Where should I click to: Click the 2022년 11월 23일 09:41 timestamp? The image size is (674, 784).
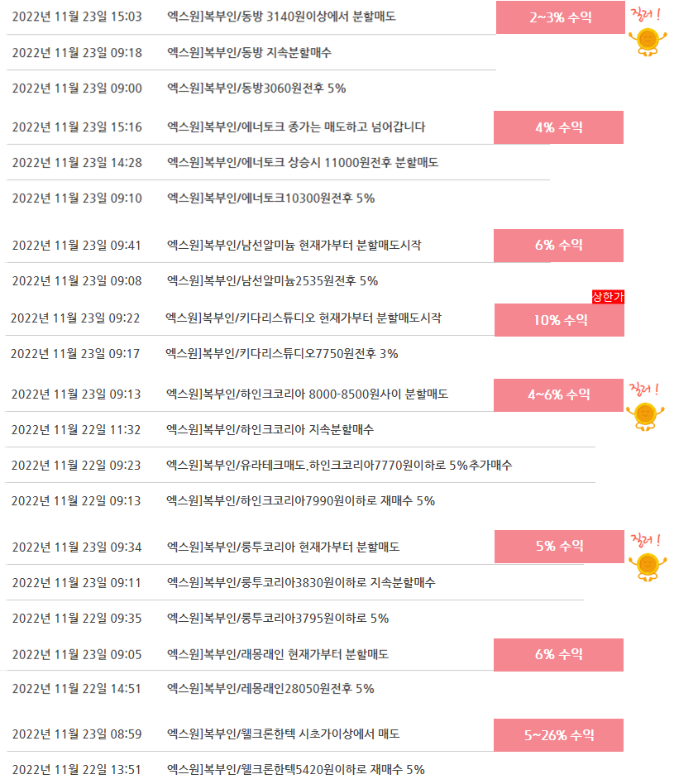click(x=77, y=246)
